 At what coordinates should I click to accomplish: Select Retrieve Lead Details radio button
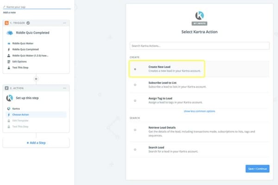coord(135,130)
